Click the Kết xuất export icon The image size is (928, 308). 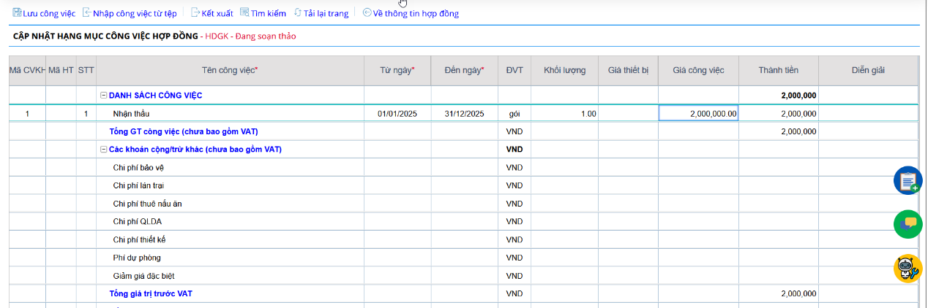(195, 13)
